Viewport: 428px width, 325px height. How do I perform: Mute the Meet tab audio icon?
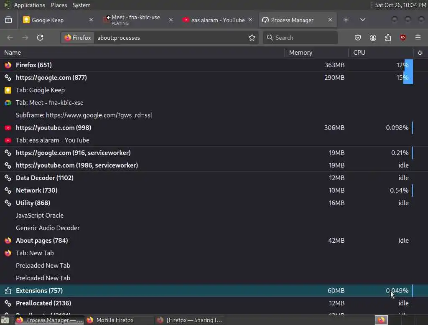(108, 18)
